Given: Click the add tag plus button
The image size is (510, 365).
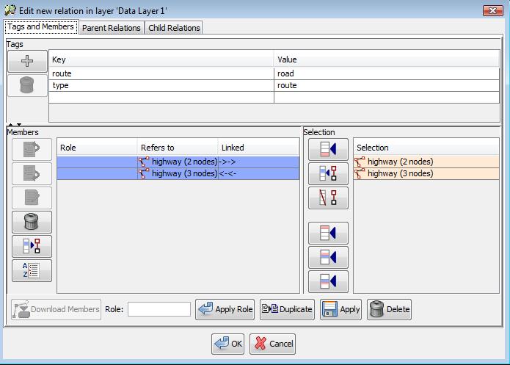Looking at the screenshot, I should pos(27,62).
